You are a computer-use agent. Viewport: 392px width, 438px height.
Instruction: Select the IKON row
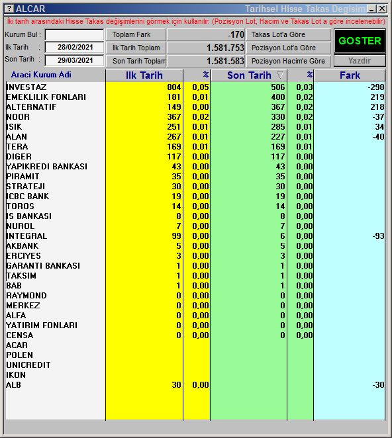coord(195,375)
